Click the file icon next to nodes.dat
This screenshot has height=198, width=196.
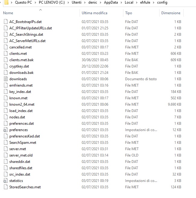pos(6,117)
